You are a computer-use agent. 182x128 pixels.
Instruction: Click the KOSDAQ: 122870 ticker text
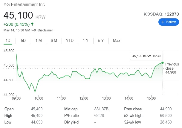click(x=161, y=14)
